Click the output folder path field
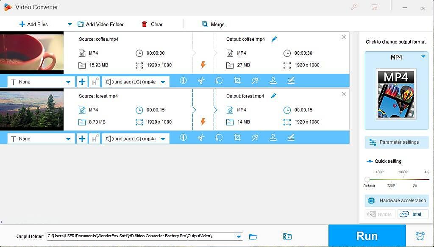Viewport: 434px width, 247px height. click(x=145, y=236)
